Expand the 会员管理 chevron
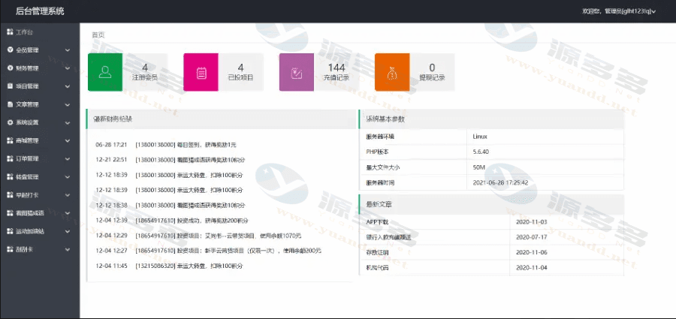 (68, 50)
